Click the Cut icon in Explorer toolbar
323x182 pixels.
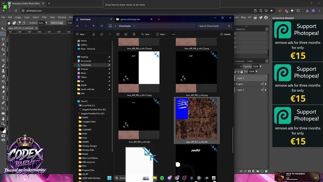click(94, 34)
